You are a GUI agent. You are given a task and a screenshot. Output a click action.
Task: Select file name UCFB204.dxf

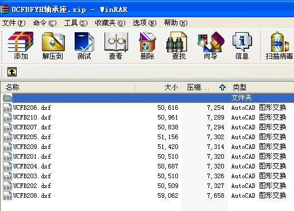[x=32, y=166]
